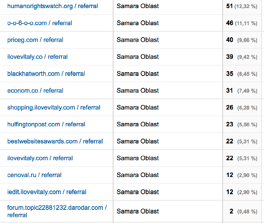Click the 51 (12,32 %) sessions value
The height and width of the screenshot is (223, 264).
tap(242, 6)
